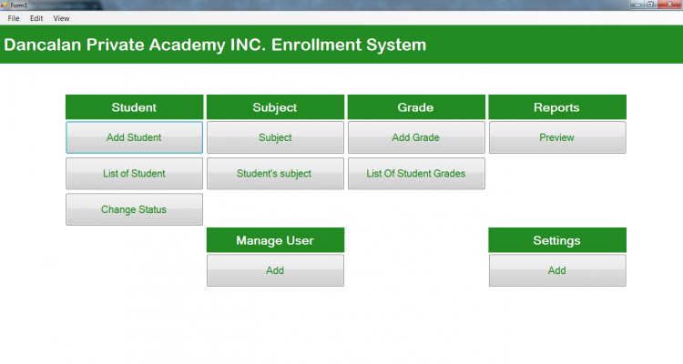Click the Reports green header label
Viewport: 683px width, 364px height.
557,107
